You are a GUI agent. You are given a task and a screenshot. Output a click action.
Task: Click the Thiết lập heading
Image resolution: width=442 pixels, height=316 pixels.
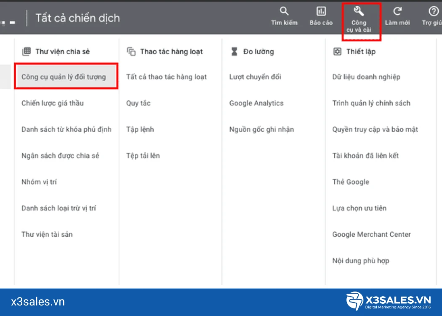pos(361,52)
